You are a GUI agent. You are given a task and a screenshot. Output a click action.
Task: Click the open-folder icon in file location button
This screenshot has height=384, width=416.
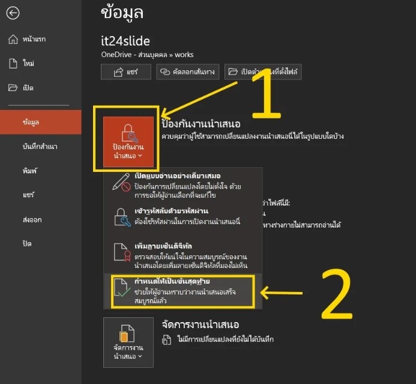(233, 72)
